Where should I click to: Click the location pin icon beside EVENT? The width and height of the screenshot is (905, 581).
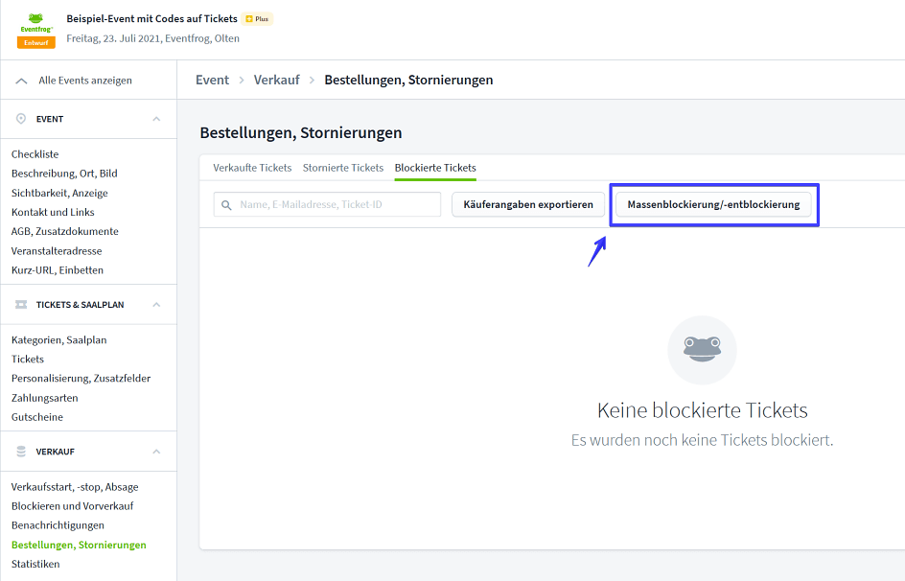tap(21, 119)
